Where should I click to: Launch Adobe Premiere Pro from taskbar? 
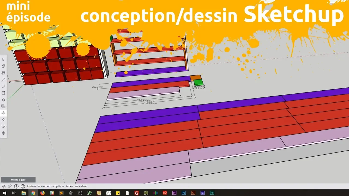tap(174, 193)
